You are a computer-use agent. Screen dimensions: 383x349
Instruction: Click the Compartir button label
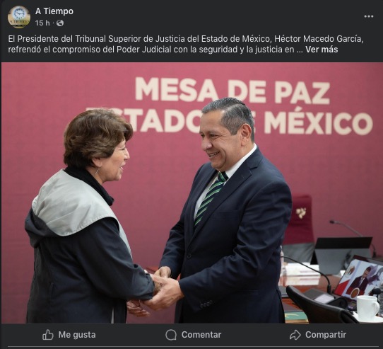326,335
